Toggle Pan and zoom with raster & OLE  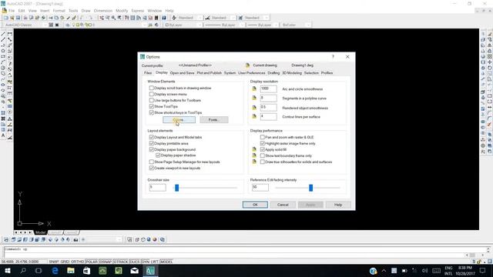tap(263, 137)
